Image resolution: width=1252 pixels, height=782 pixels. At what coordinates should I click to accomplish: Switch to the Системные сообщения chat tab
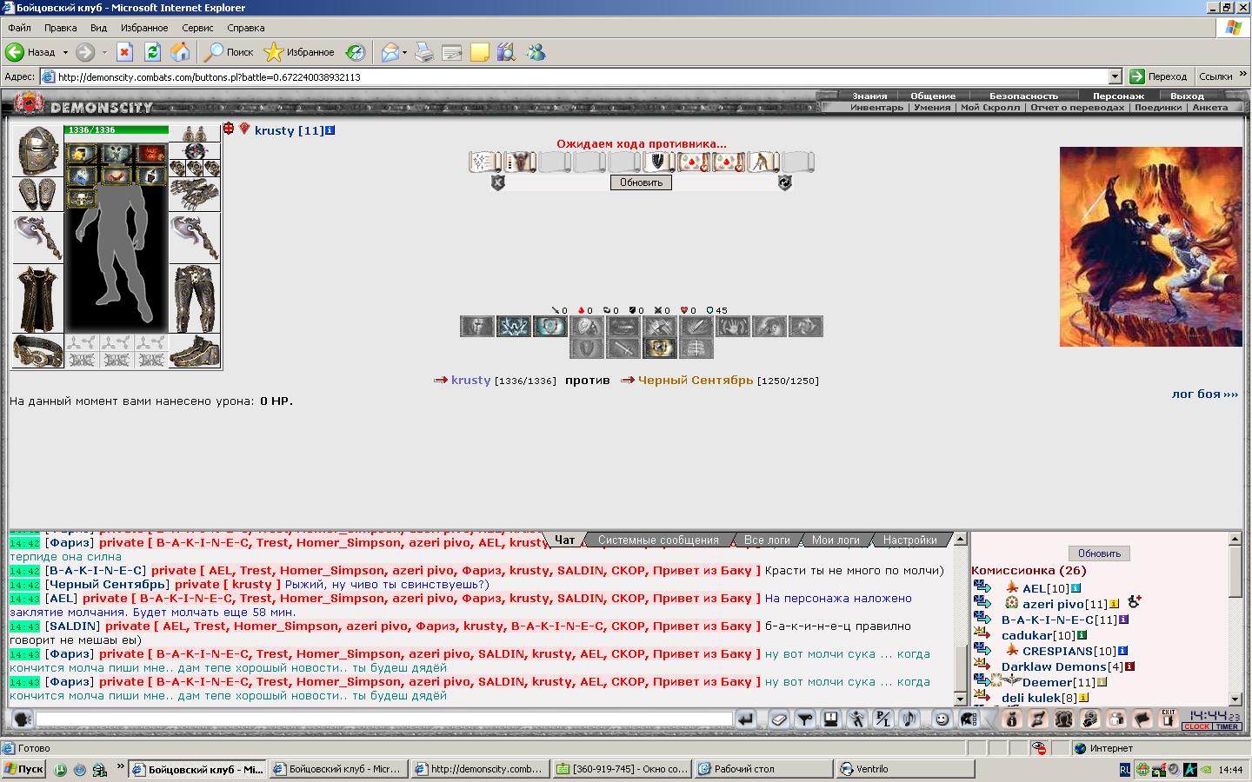click(x=658, y=540)
